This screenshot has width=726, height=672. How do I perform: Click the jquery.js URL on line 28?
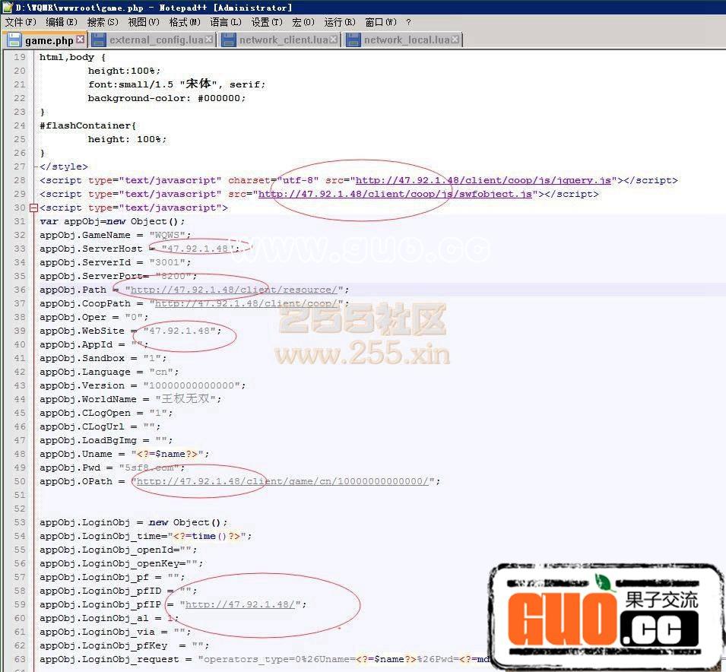[x=483, y=181]
